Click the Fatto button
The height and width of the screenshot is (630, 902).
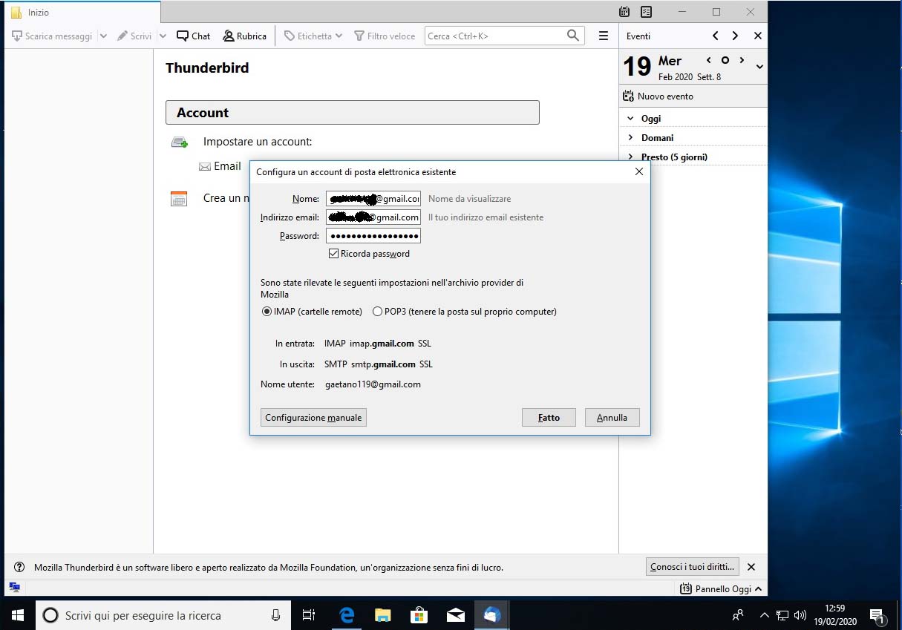(x=549, y=418)
